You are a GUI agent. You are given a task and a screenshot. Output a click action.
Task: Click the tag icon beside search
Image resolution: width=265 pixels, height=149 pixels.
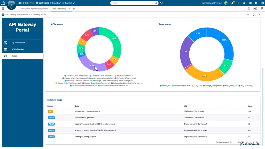tap(161, 3)
